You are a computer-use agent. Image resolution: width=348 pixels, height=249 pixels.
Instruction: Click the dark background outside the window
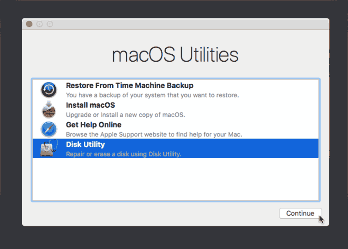(x=174, y=237)
